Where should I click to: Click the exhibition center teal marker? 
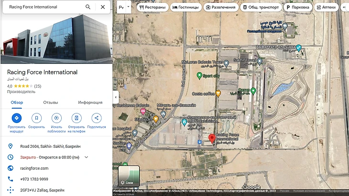pos(184,122)
